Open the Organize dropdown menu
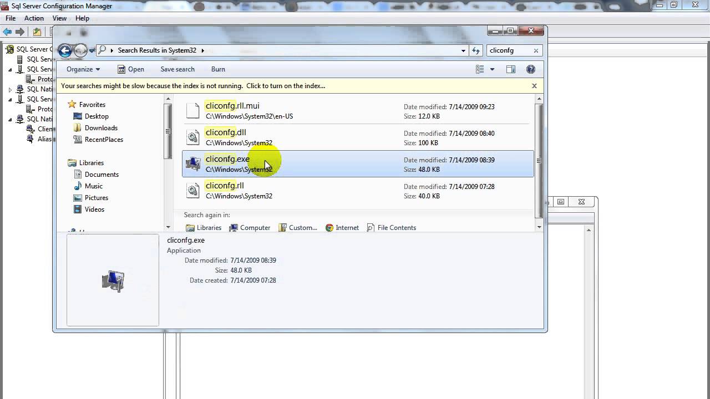The height and width of the screenshot is (399, 710). pos(83,69)
